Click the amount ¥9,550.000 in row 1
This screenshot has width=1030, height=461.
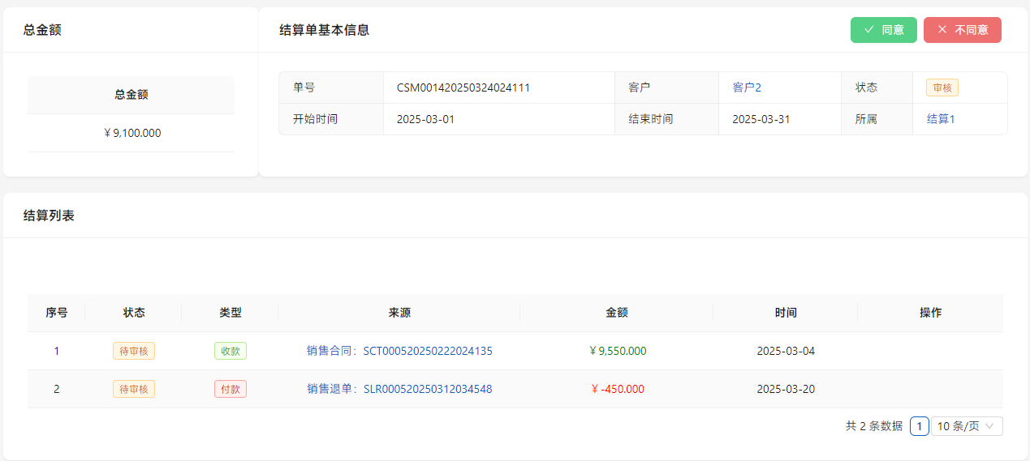[x=618, y=351]
